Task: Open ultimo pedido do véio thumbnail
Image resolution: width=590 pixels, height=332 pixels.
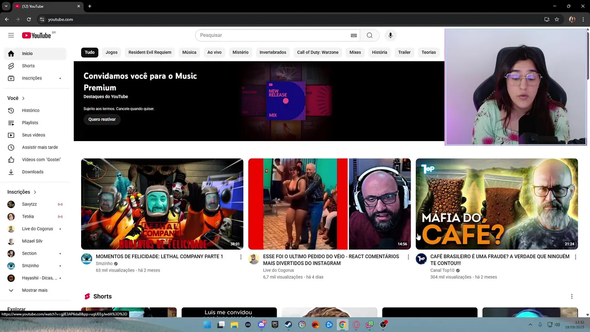Action: [330, 204]
